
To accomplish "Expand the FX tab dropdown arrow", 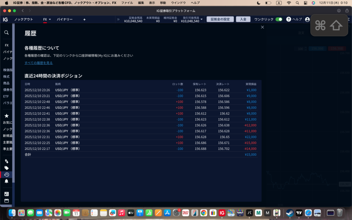I will pos(50,20).
